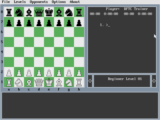Select the white pawn on d2
Screen dimensions: 160x120
coord(39,72)
